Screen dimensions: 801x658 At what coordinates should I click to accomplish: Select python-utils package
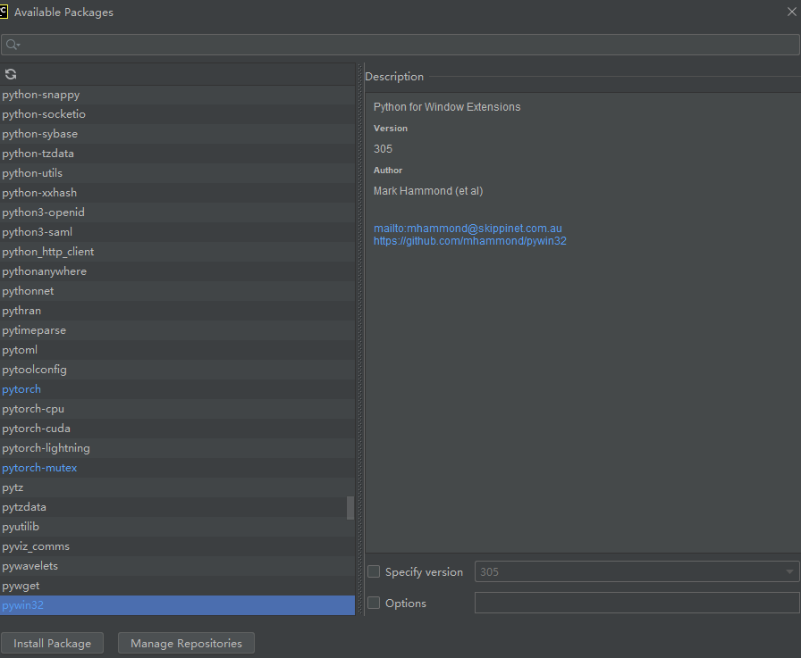click(x=177, y=173)
